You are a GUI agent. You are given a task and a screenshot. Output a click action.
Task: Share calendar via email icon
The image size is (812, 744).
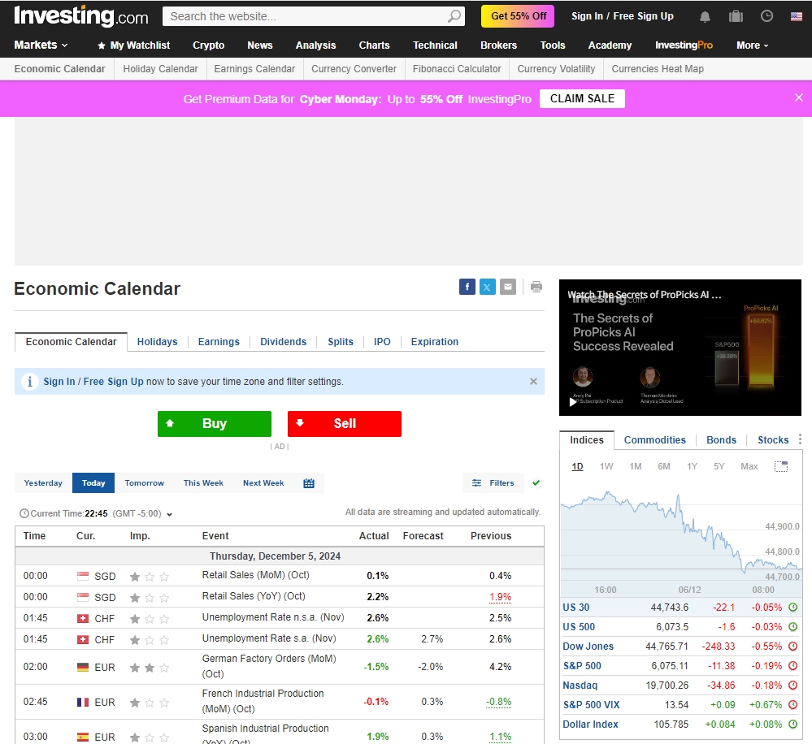(507, 287)
